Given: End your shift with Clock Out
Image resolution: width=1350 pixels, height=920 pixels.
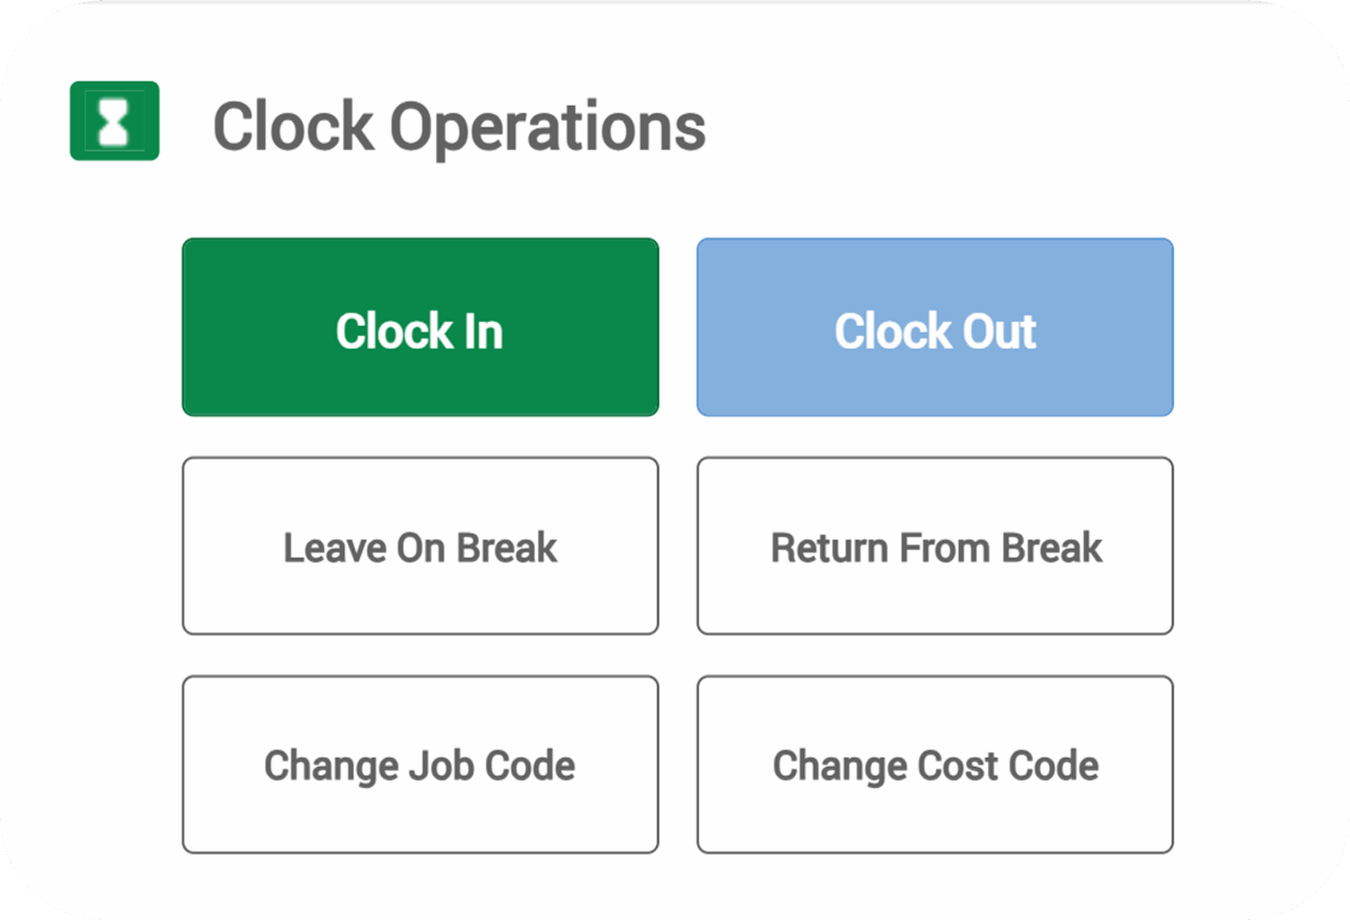Looking at the screenshot, I should pyautogui.click(x=935, y=327).
